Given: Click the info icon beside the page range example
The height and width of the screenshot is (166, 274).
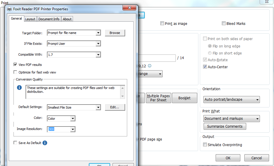Looking at the screenshot, I should pos(149,66).
